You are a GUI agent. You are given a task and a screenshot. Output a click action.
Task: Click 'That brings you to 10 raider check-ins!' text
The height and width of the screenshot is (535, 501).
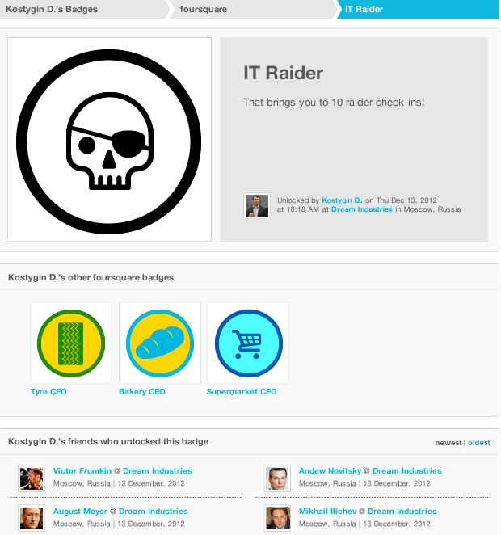point(334,103)
